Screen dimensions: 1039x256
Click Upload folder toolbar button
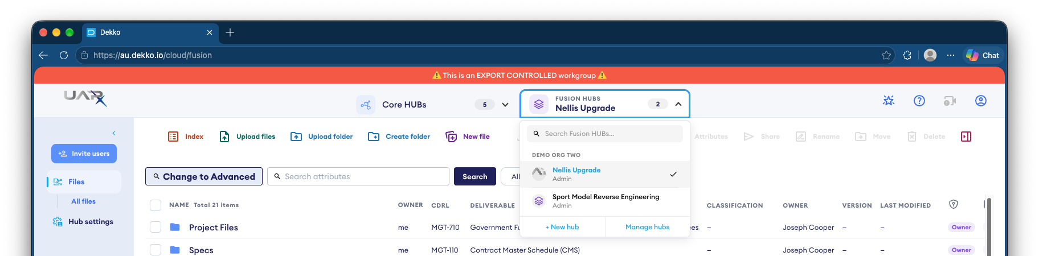tap(321, 137)
